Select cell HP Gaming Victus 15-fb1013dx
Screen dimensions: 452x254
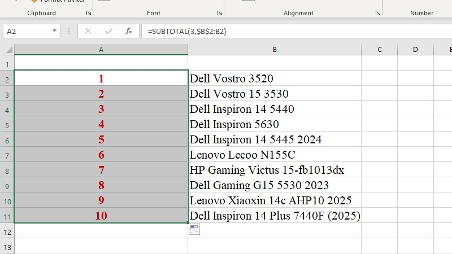tap(275, 170)
